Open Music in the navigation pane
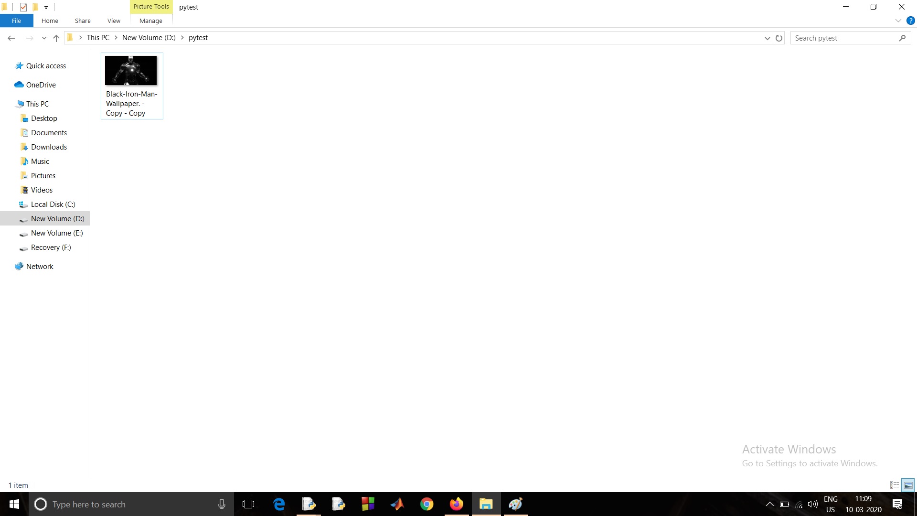The image size is (917, 516). coord(40,161)
